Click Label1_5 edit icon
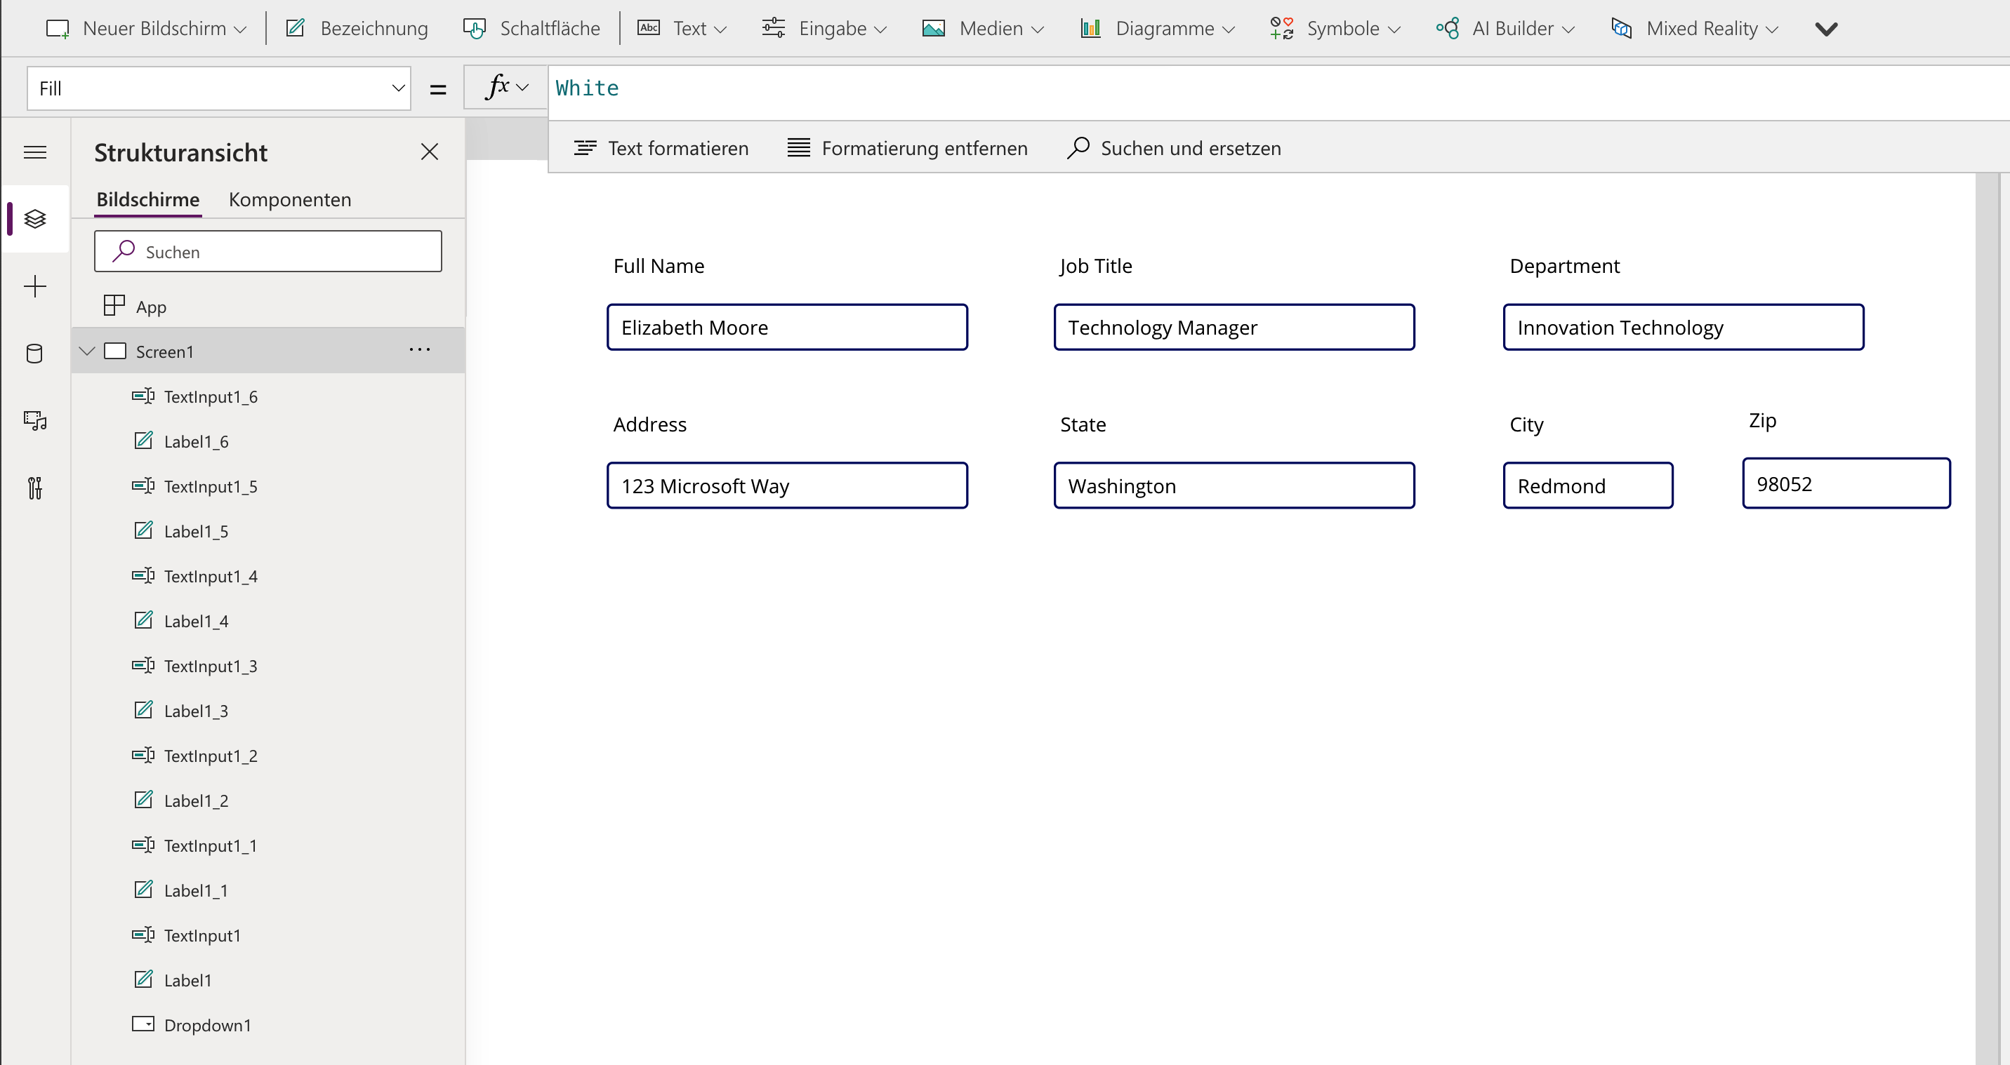 [143, 530]
